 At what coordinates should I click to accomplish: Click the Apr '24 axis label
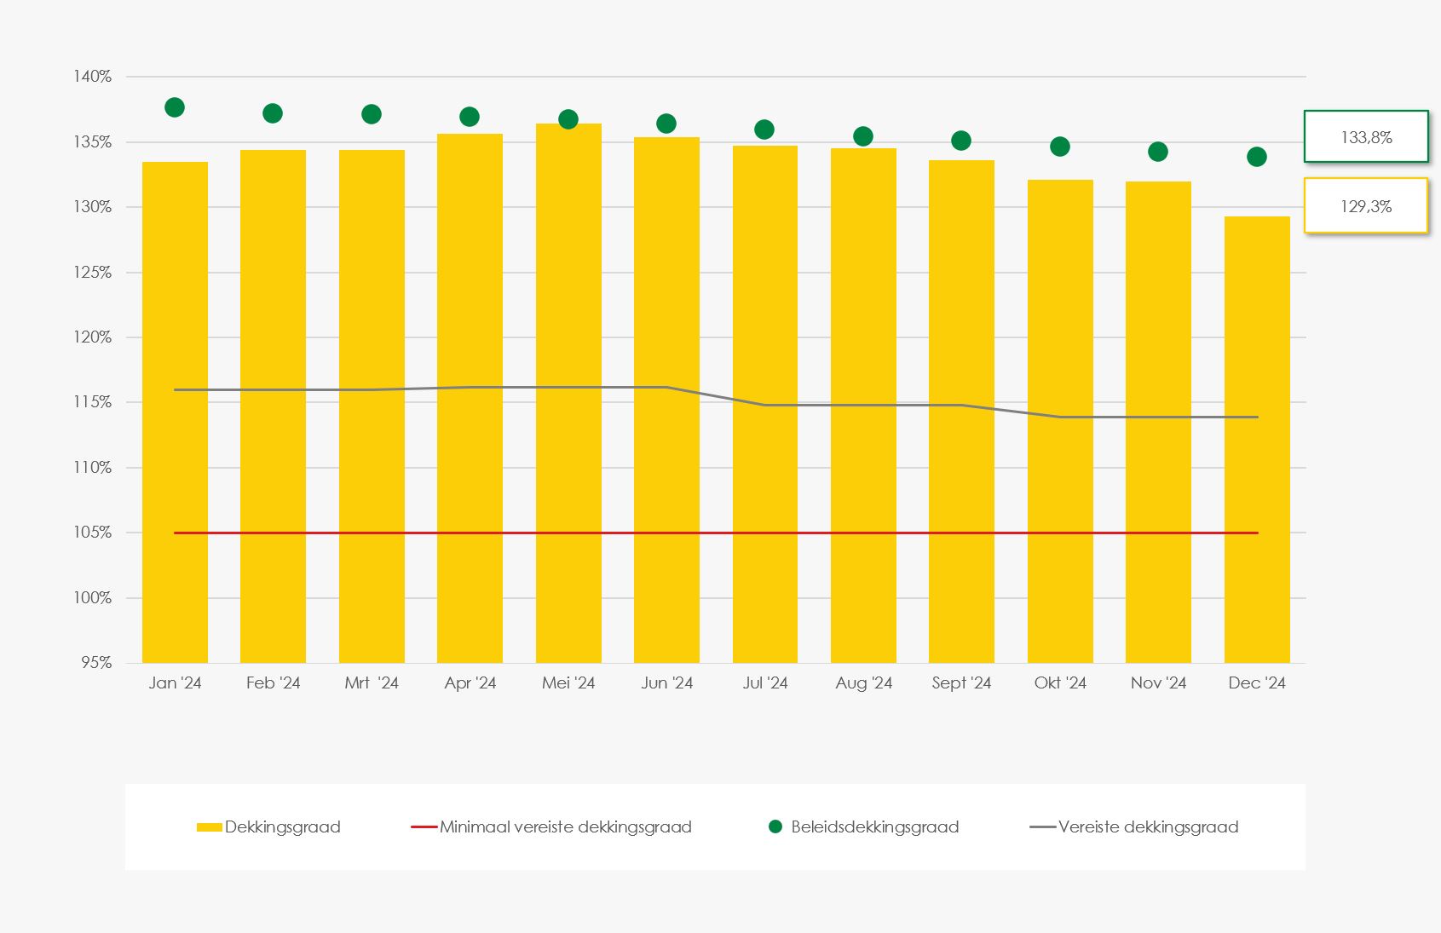(470, 682)
